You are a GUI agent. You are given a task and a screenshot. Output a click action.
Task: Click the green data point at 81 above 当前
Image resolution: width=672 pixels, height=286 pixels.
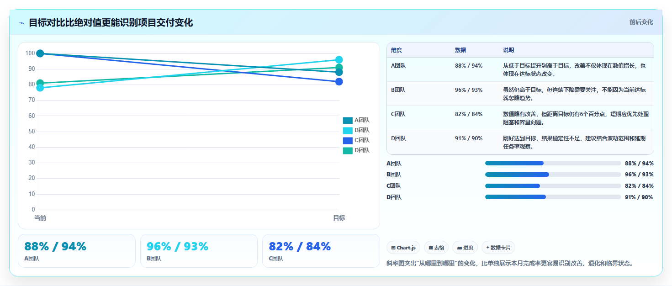40,83
